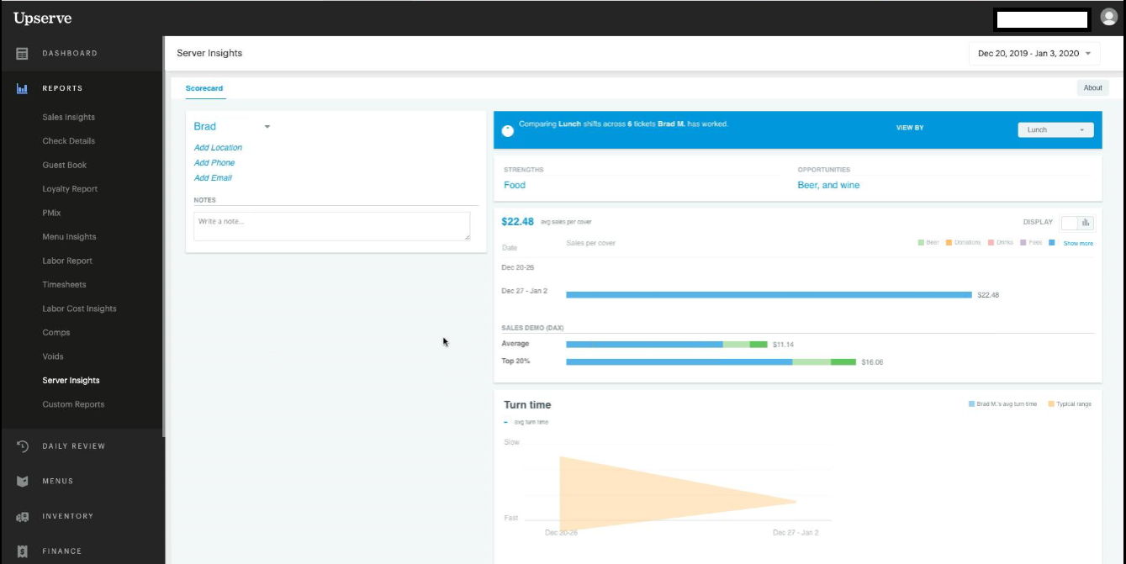The height and width of the screenshot is (564, 1126).
Task: Select the Scorecard tab
Action: (204, 88)
